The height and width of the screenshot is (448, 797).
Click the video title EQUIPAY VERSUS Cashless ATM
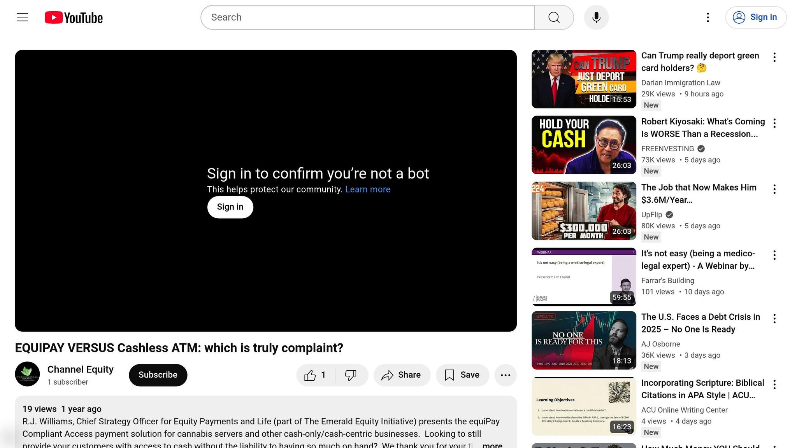point(179,348)
